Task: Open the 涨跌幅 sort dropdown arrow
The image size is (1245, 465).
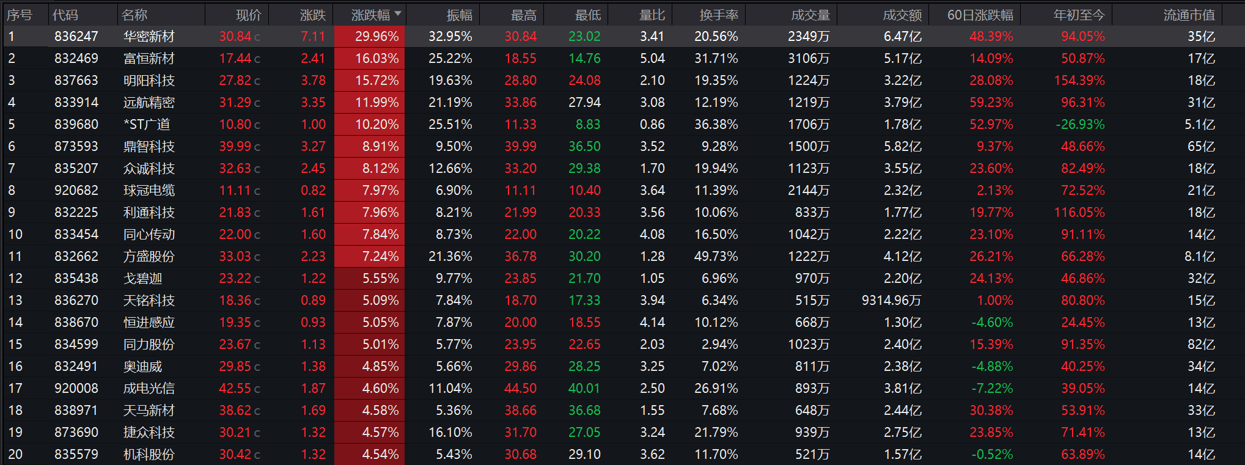Action: [398, 13]
